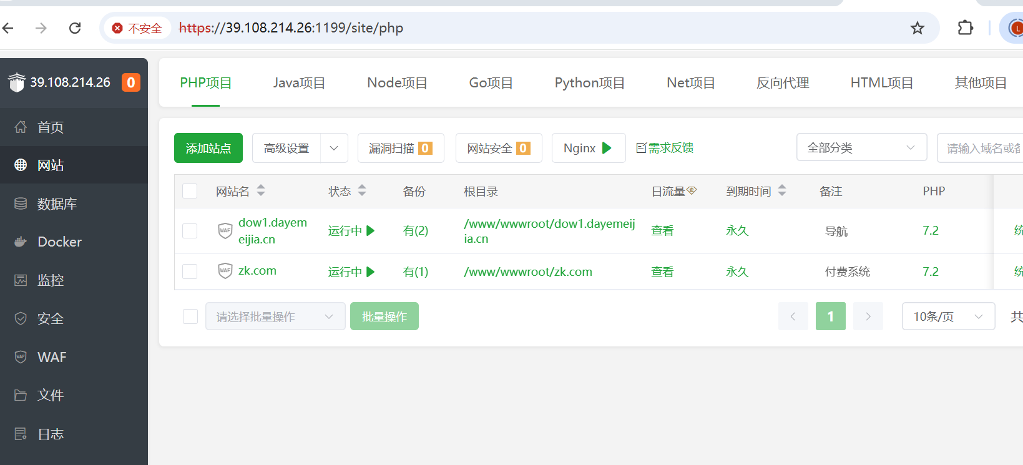Click 查看 traffic link for zk.com
This screenshot has width=1023, height=465.
662,272
